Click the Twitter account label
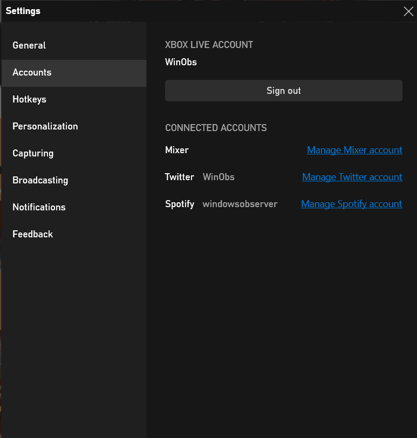 click(179, 177)
